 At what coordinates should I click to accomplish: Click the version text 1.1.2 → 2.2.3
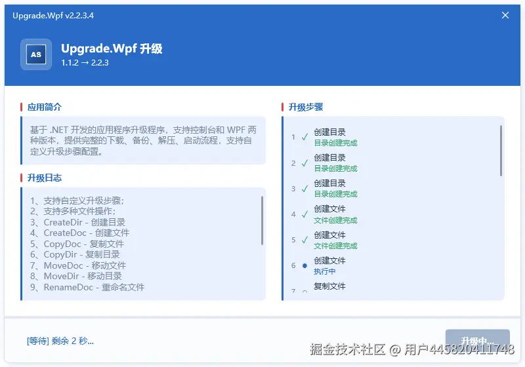85,62
